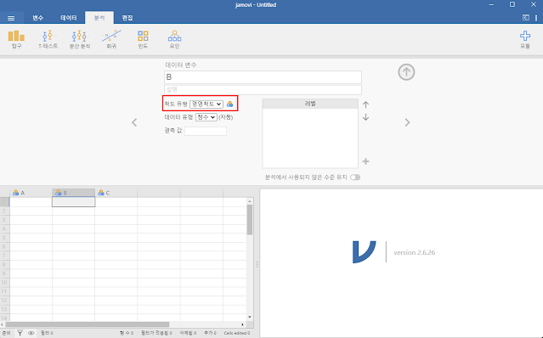Click the 결측 값 missing values field
This screenshot has height=338, width=543.
(x=206, y=131)
